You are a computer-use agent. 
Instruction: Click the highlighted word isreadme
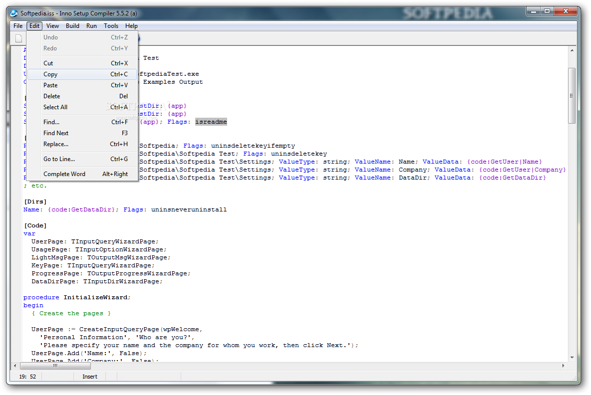click(x=211, y=122)
